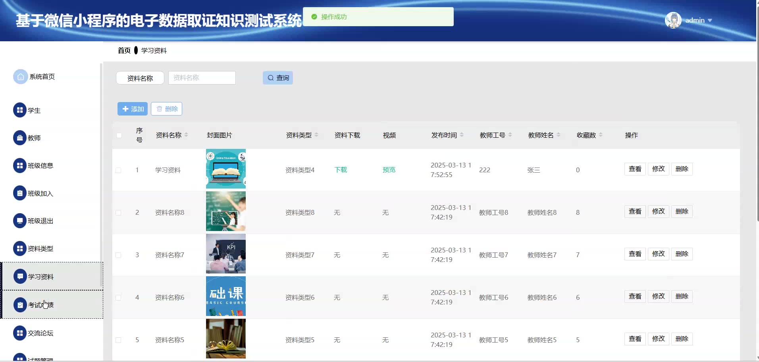Select the 班级加入 clipboard icon
759x362 pixels.
(19, 193)
